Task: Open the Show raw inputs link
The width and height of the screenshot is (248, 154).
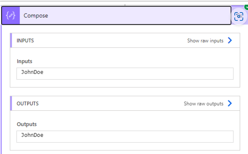Action: (205, 41)
